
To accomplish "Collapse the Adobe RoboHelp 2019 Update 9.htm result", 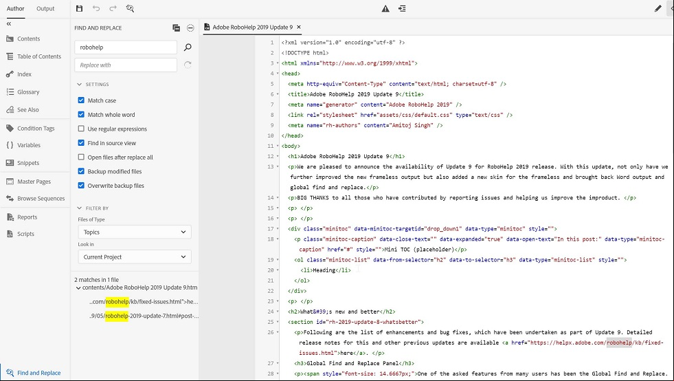I will click(78, 287).
